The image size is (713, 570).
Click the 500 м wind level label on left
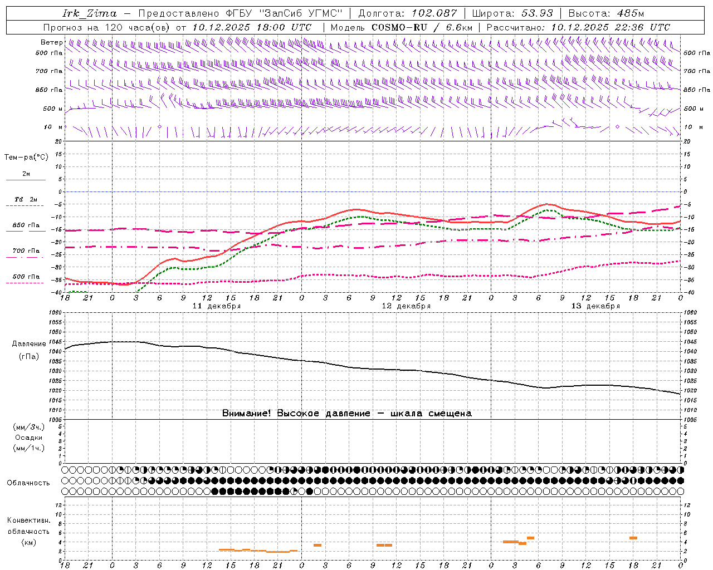53,109
